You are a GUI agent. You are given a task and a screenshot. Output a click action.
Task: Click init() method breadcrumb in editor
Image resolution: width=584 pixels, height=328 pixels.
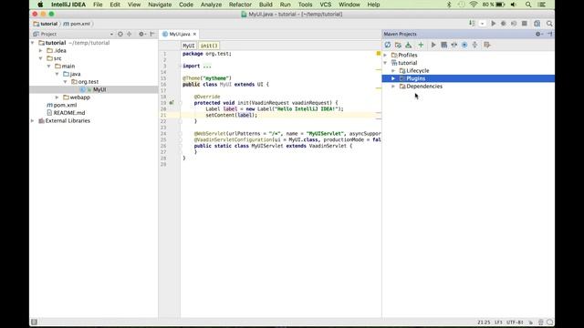click(209, 46)
